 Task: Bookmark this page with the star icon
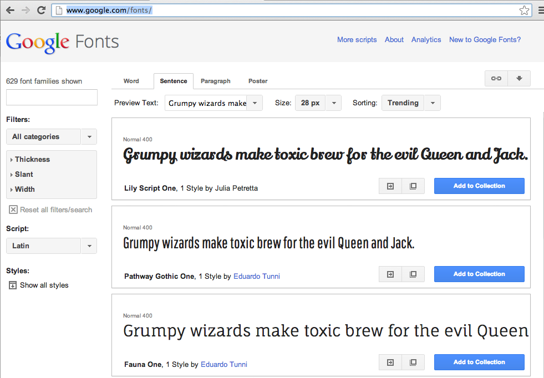pyautogui.click(x=524, y=9)
